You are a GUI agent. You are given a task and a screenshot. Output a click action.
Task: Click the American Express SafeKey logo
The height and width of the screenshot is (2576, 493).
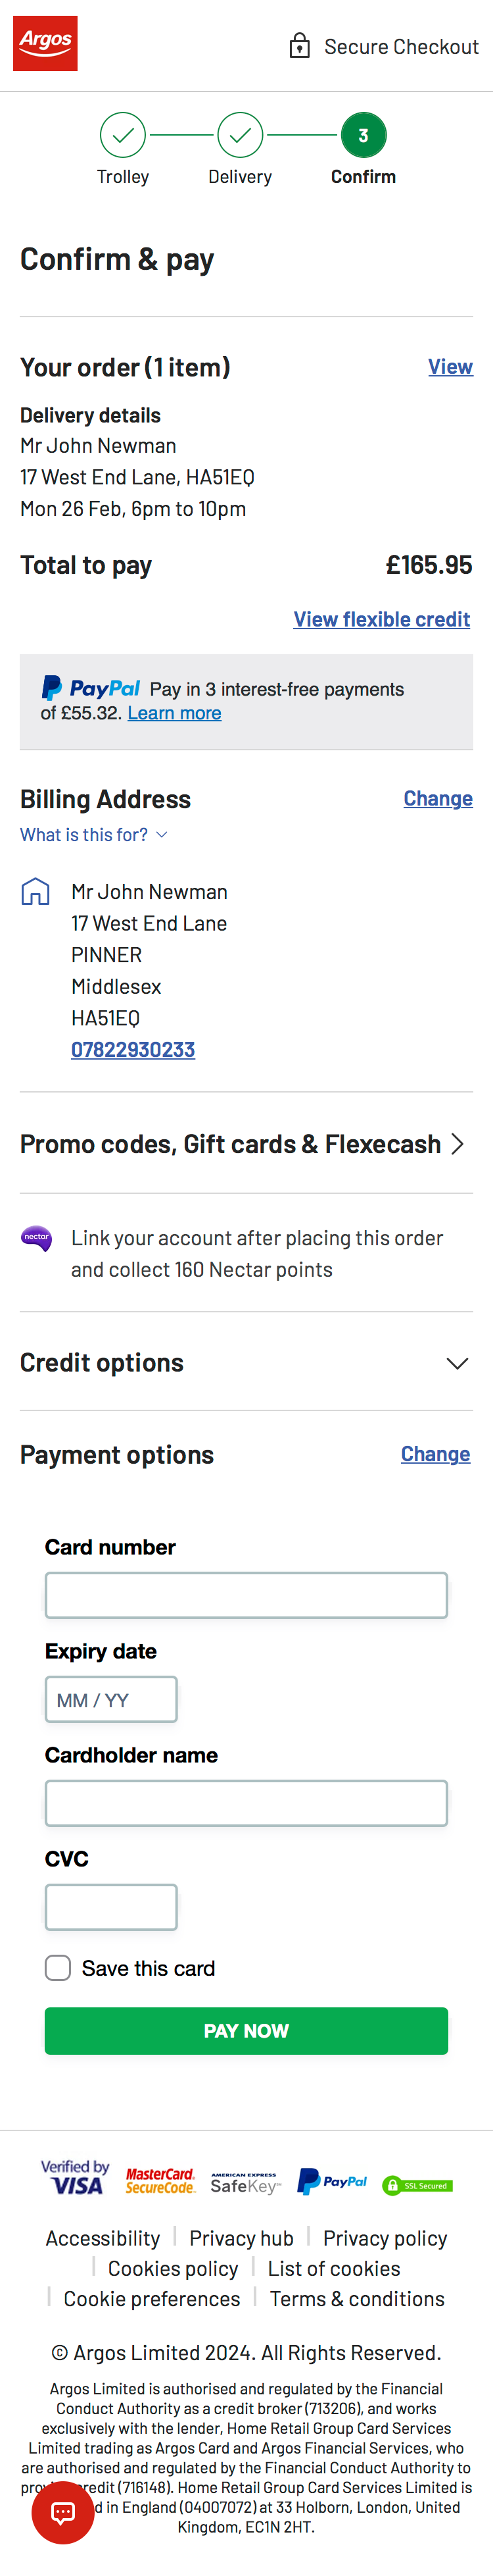click(x=245, y=2182)
